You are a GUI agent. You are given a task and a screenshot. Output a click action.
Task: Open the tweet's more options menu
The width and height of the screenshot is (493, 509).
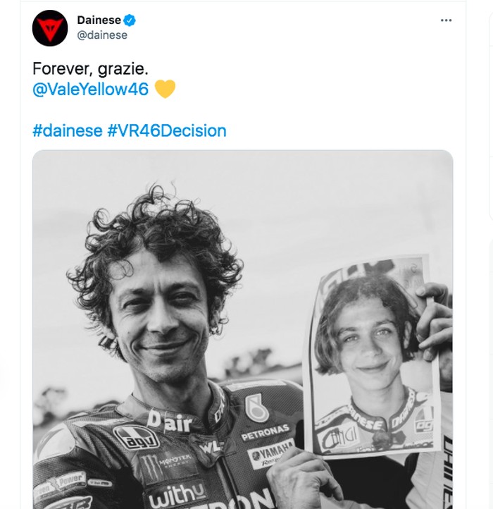[x=446, y=20]
